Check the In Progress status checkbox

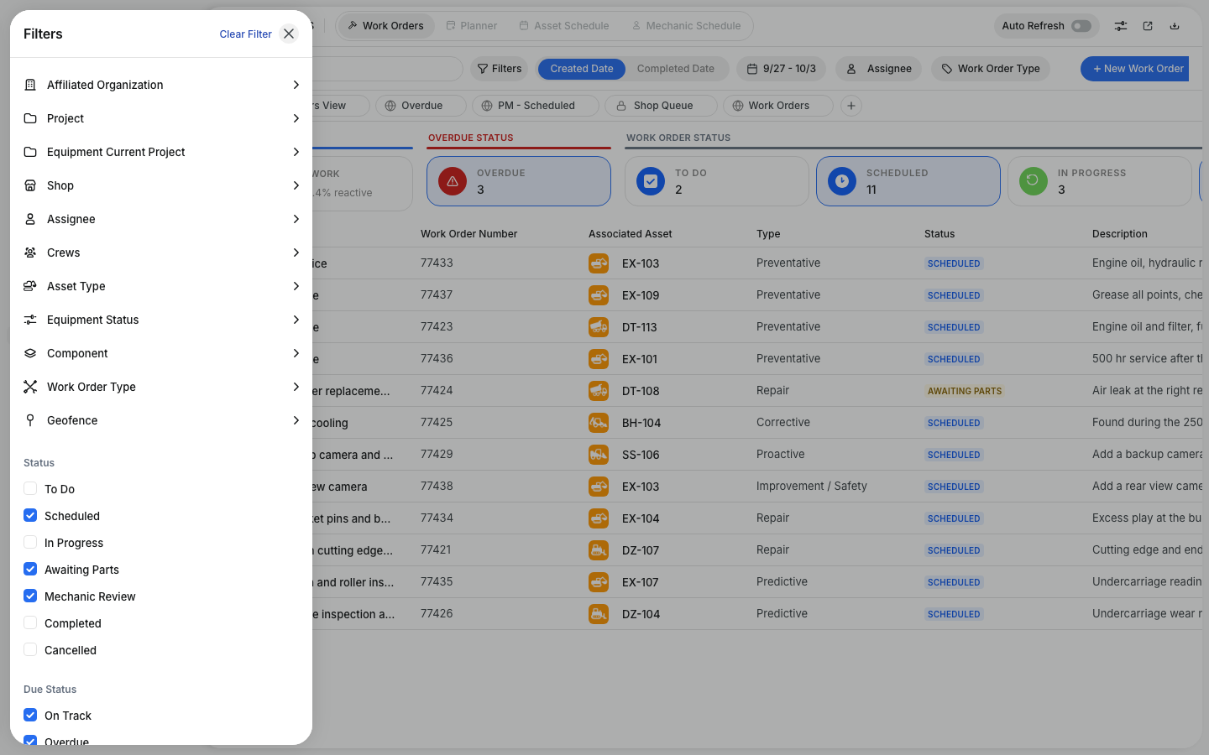click(30, 542)
